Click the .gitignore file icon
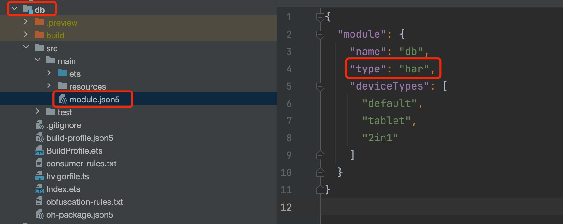The image size is (563, 224). tap(39, 125)
